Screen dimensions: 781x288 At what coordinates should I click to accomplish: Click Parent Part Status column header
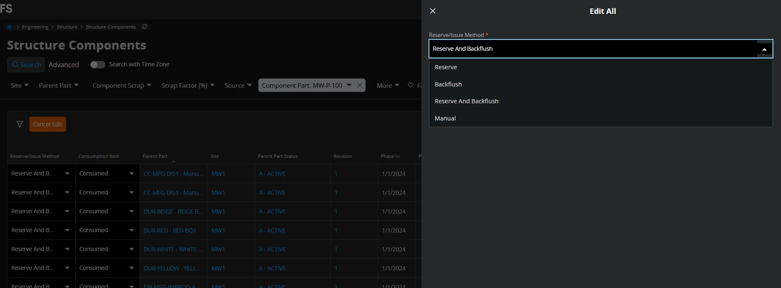point(278,156)
